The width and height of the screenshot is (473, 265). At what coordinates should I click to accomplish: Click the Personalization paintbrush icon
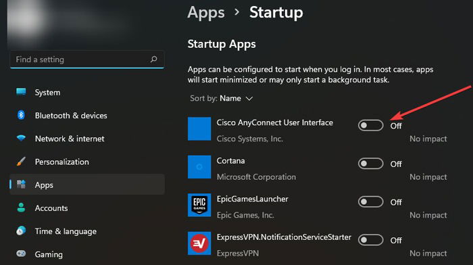pos(21,162)
